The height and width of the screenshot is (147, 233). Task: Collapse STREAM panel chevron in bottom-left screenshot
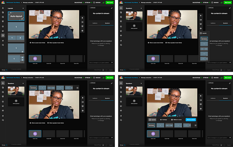click(x=90, y=83)
